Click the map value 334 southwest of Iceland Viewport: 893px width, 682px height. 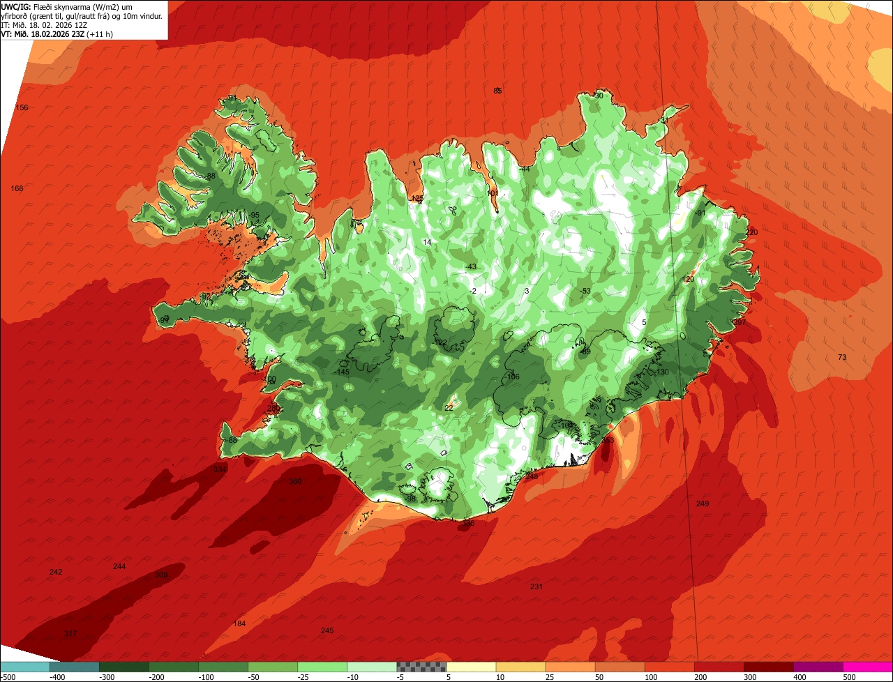coord(220,469)
